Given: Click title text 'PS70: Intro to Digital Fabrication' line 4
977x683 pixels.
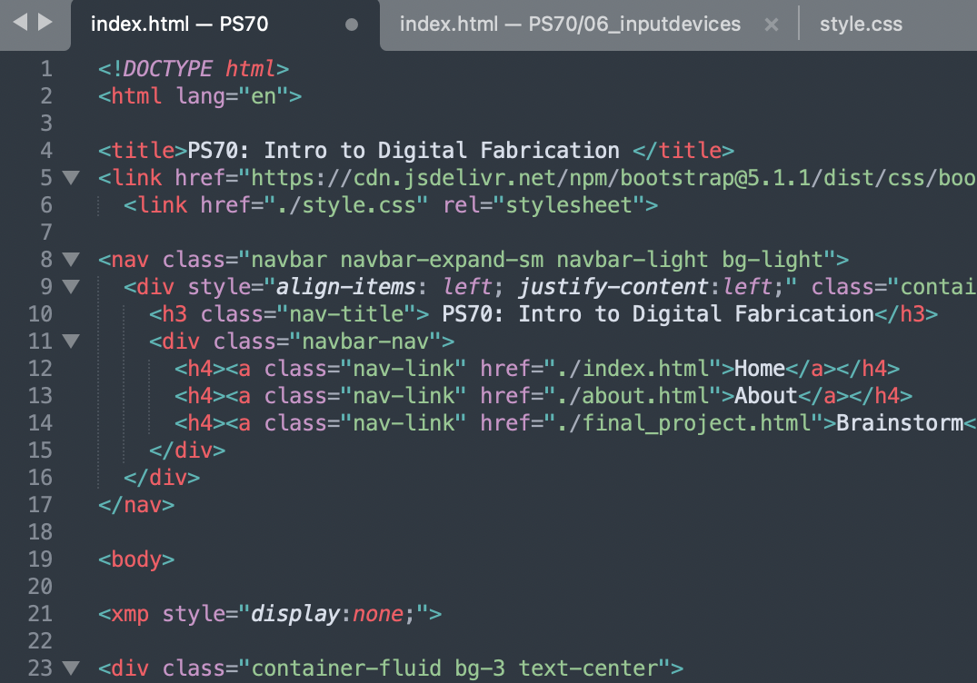Looking at the screenshot, I should click(x=404, y=151).
